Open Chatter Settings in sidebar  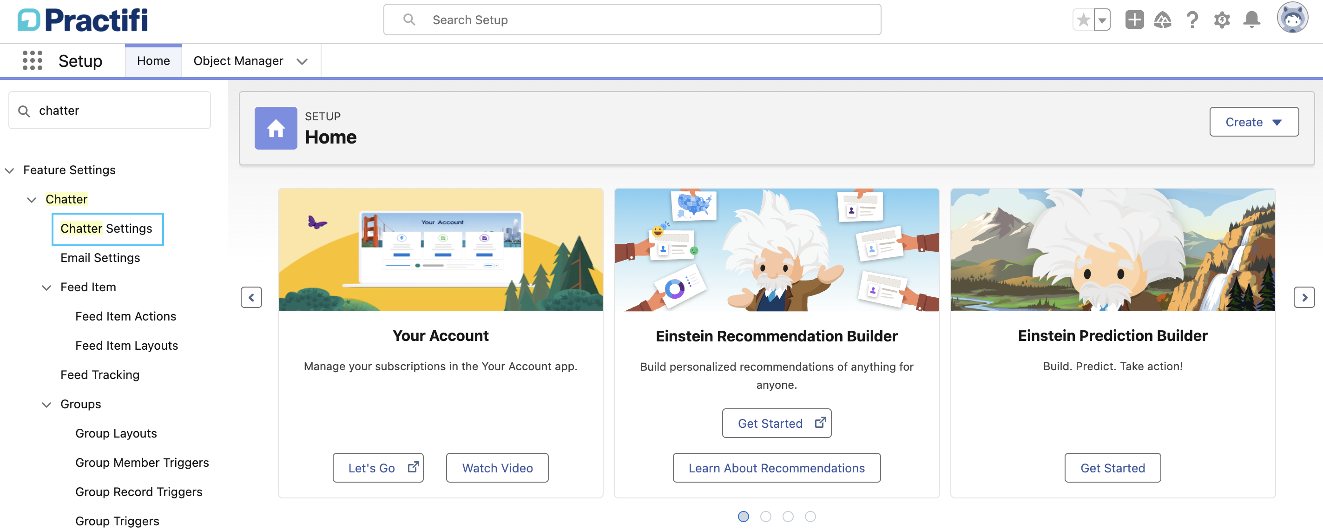tap(106, 229)
